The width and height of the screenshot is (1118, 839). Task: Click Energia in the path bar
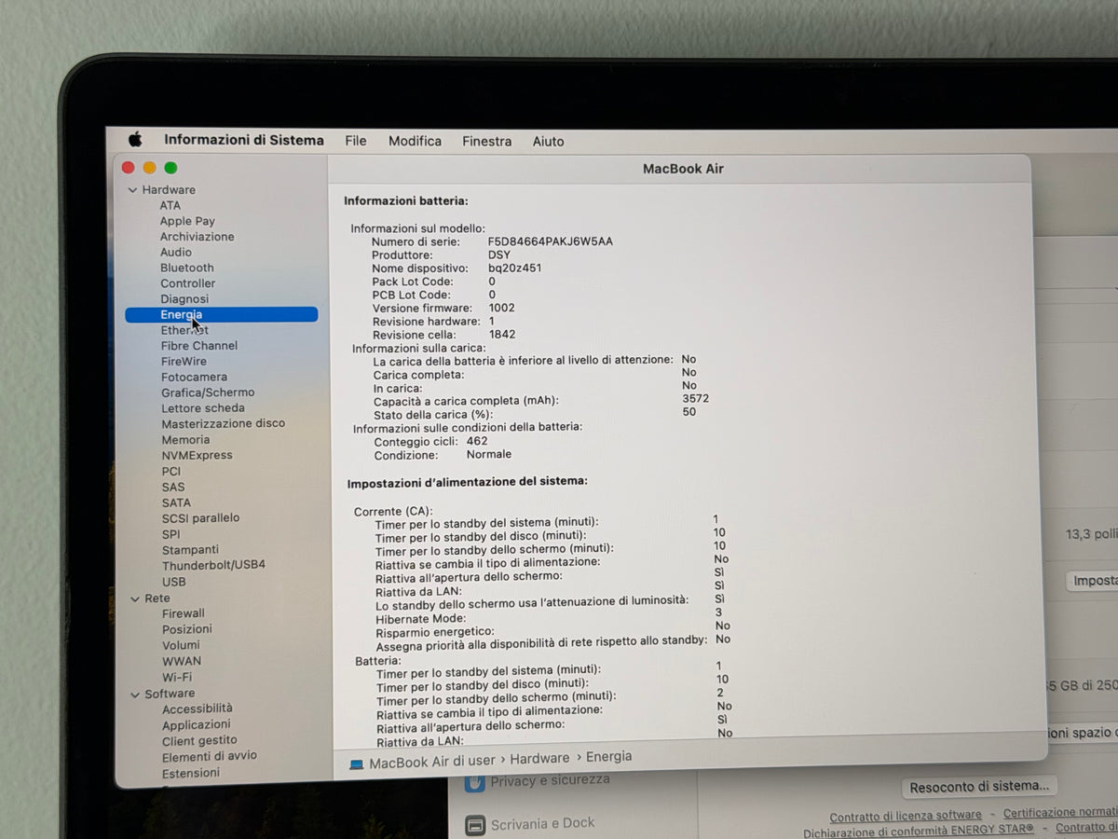point(609,757)
